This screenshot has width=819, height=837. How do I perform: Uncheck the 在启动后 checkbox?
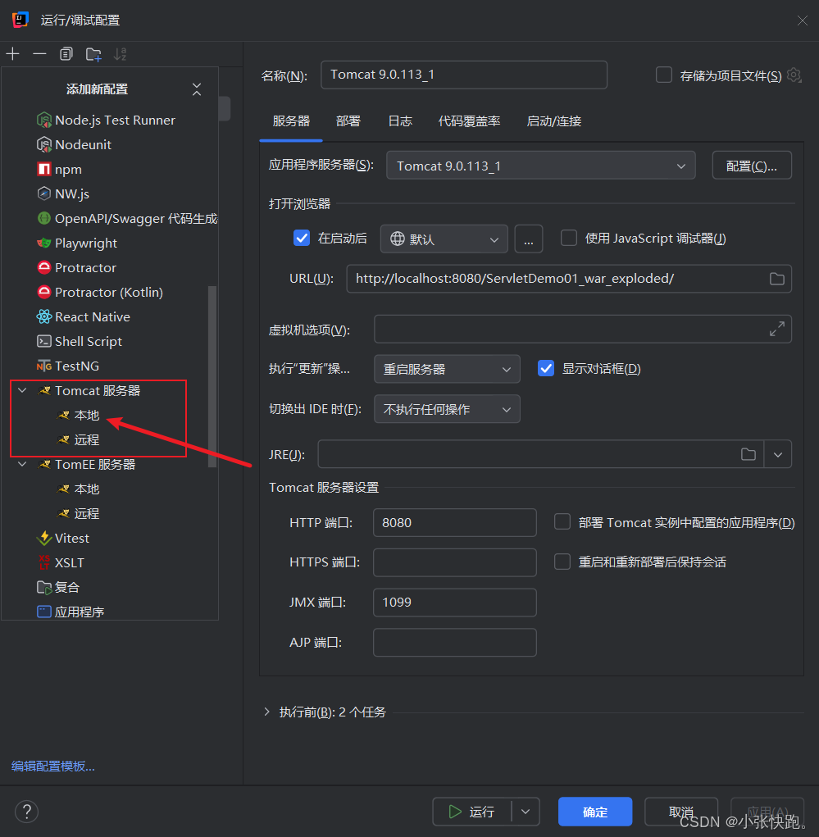click(302, 238)
